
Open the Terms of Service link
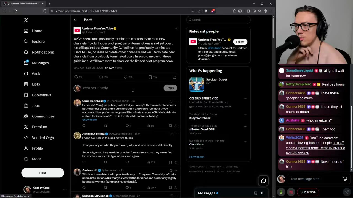coord(197,167)
